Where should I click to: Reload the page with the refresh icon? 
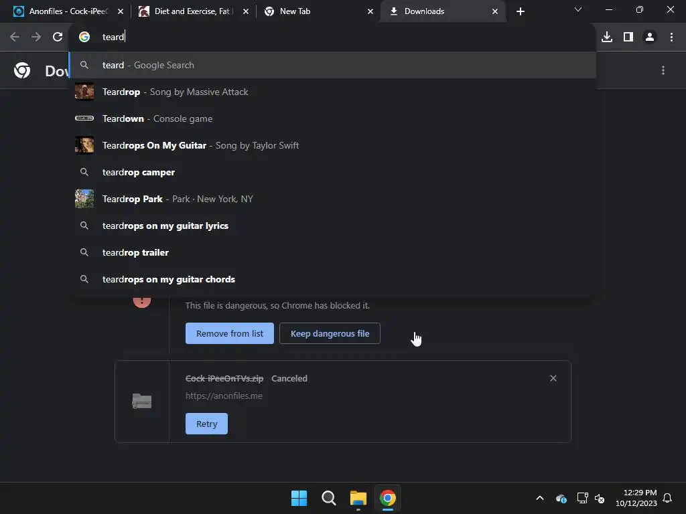point(58,37)
